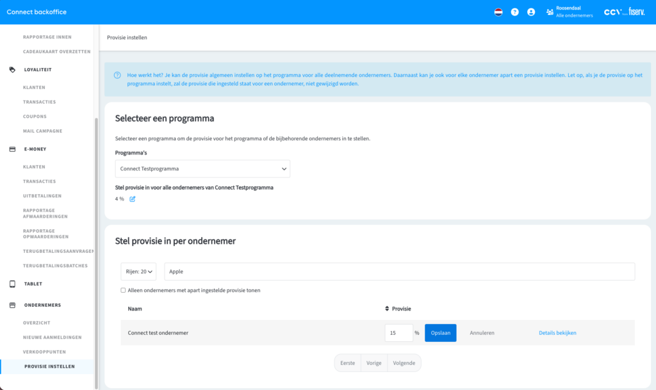The height and width of the screenshot is (390, 656).
Task: Enable only entrepreneurs with separate commission checkbox
Action: [x=123, y=290]
